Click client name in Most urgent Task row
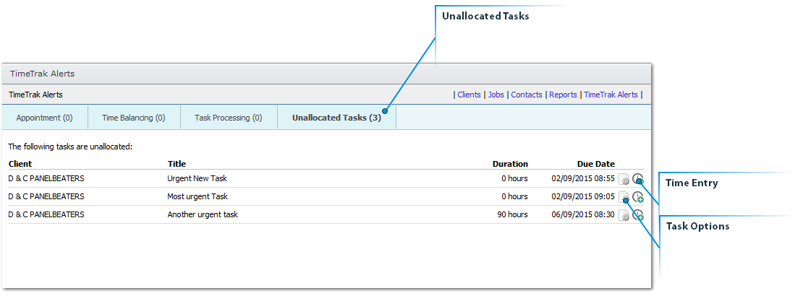 pyautogui.click(x=46, y=196)
